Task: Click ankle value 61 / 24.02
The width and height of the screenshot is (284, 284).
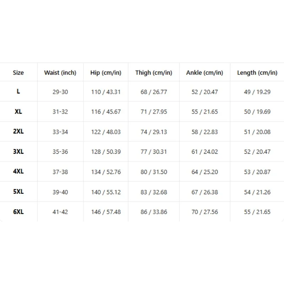Action: tap(205, 152)
